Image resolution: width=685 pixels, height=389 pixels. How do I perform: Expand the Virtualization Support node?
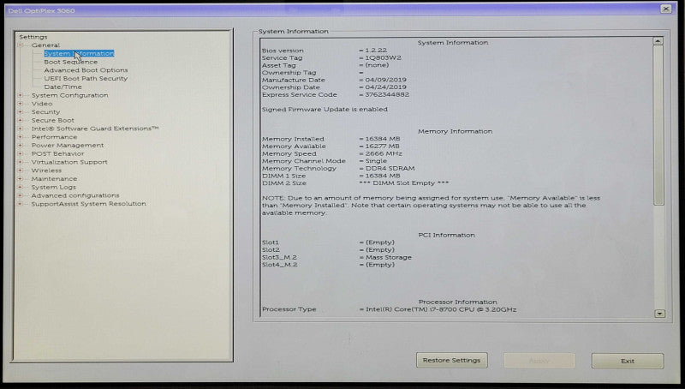pos(20,162)
